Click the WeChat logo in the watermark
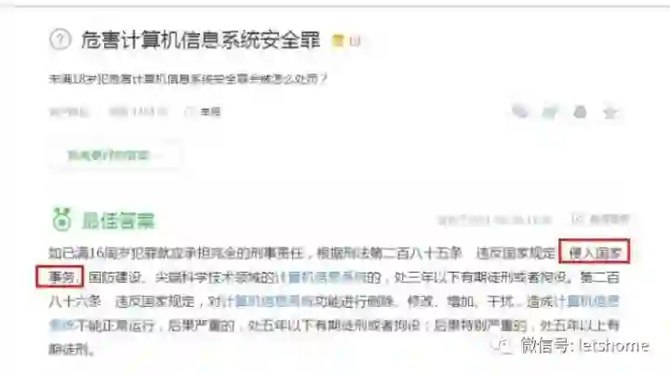 502,345
